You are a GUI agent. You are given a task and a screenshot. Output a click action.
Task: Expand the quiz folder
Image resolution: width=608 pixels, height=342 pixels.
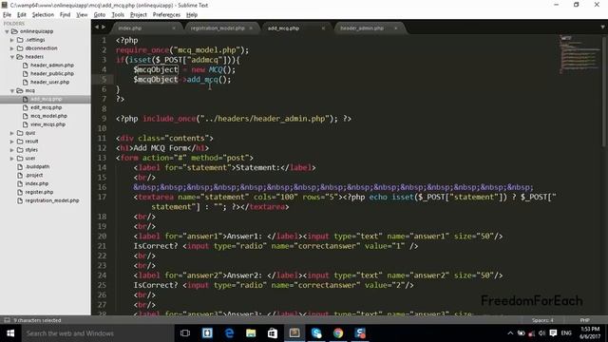click(x=12, y=133)
